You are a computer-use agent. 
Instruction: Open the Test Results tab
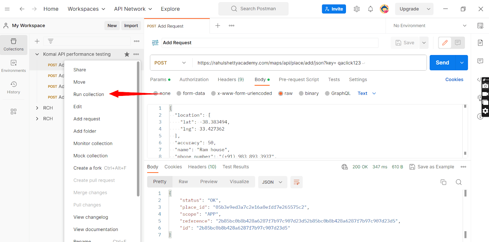236,167
